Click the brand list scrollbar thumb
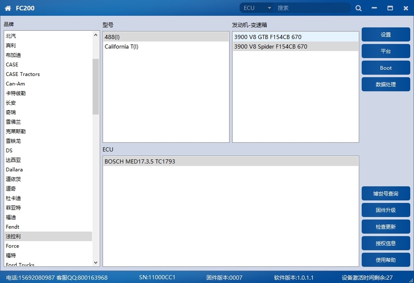 pos(96,86)
